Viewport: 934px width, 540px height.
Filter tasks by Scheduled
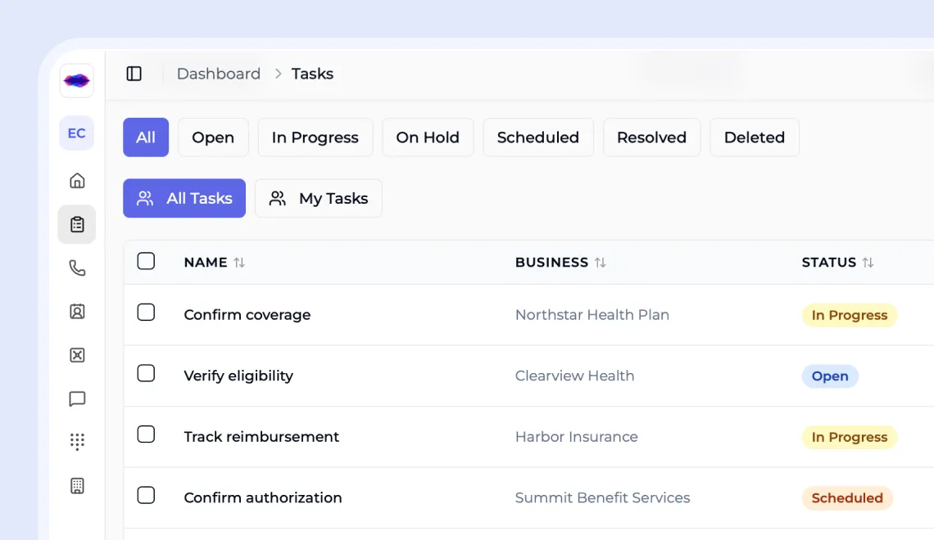tap(538, 137)
